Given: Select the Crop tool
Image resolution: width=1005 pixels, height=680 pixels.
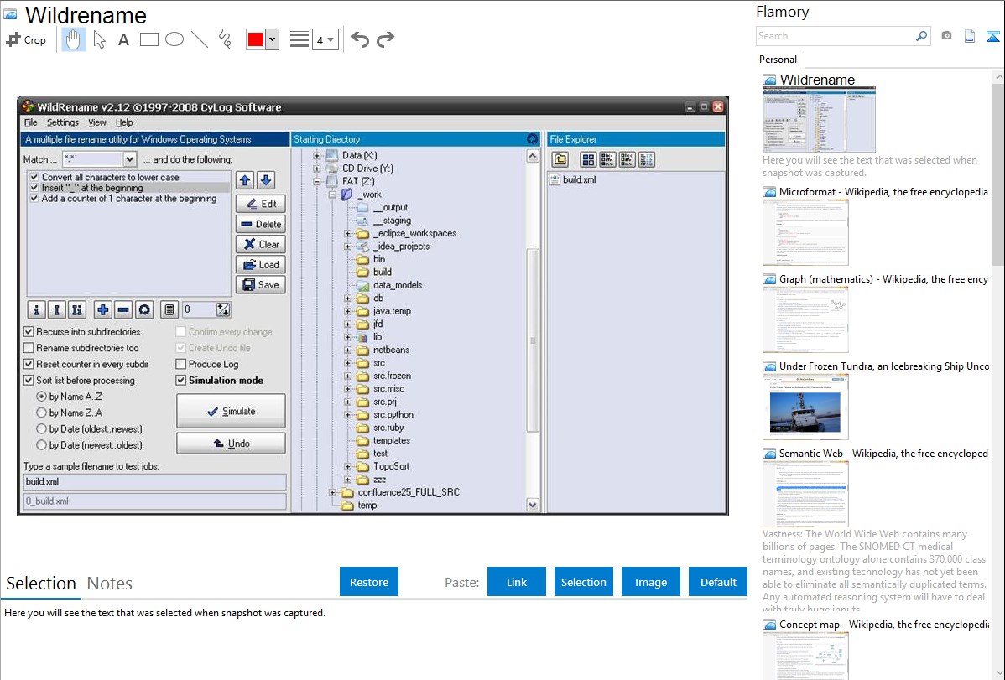Looking at the screenshot, I should tap(26, 39).
